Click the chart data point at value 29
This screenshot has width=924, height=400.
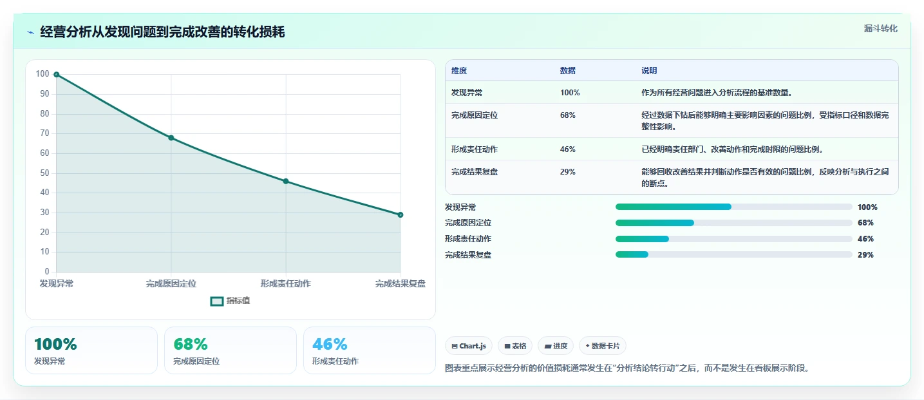coord(401,214)
